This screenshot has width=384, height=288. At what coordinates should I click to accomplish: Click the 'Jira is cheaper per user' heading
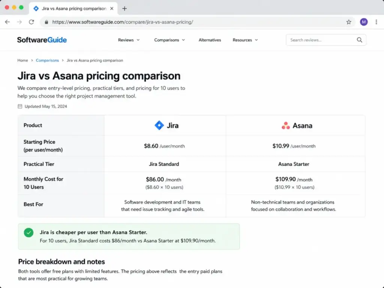point(93,232)
